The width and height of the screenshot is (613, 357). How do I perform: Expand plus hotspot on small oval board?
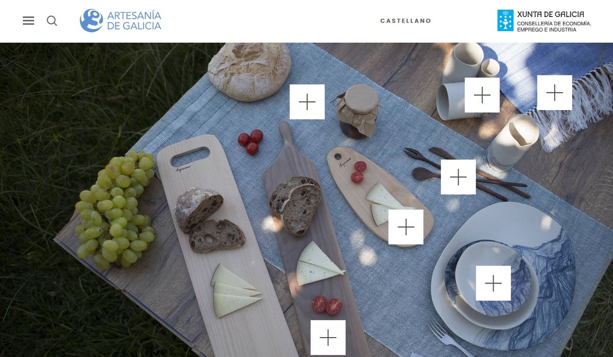coord(406,227)
